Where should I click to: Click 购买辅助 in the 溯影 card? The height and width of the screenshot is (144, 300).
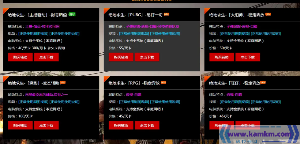pyautogui.click(x=20, y=125)
